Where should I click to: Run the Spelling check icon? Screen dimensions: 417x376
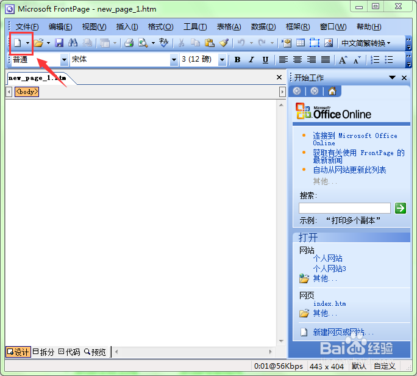point(163,43)
